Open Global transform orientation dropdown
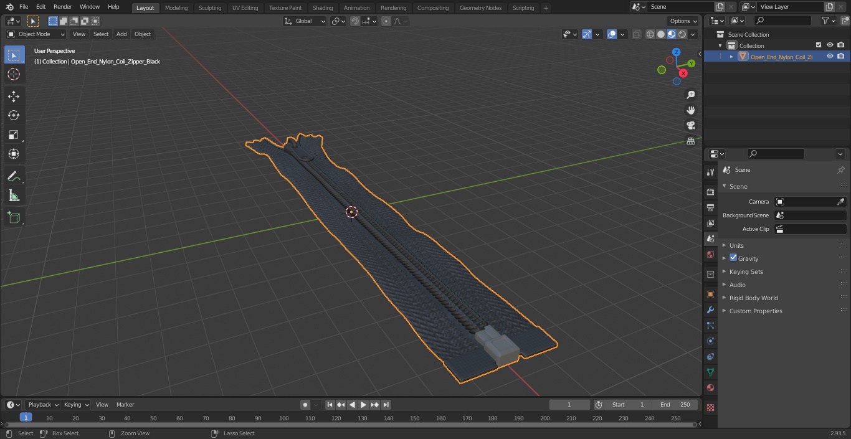The width and height of the screenshot is (851, 439). tap(305, 21)
